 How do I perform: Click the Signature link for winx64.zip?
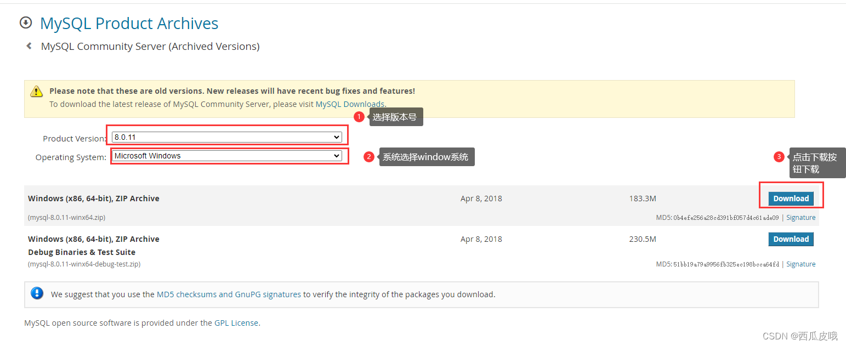[800, 217]
